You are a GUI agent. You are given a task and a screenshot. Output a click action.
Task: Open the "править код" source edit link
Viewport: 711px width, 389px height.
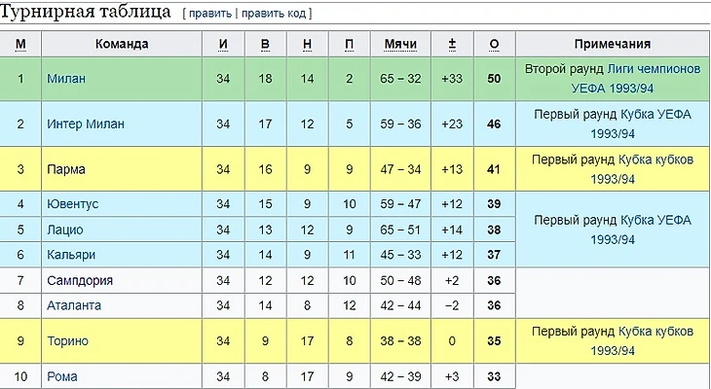277,16
